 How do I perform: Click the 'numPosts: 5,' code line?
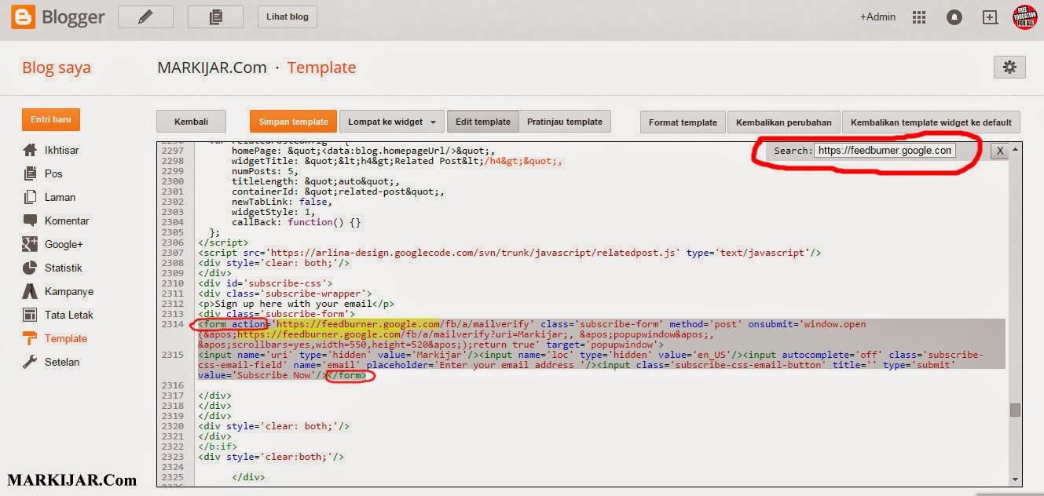tap(265, 171)
